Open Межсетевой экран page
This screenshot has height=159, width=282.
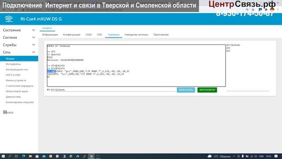(17, 91)
